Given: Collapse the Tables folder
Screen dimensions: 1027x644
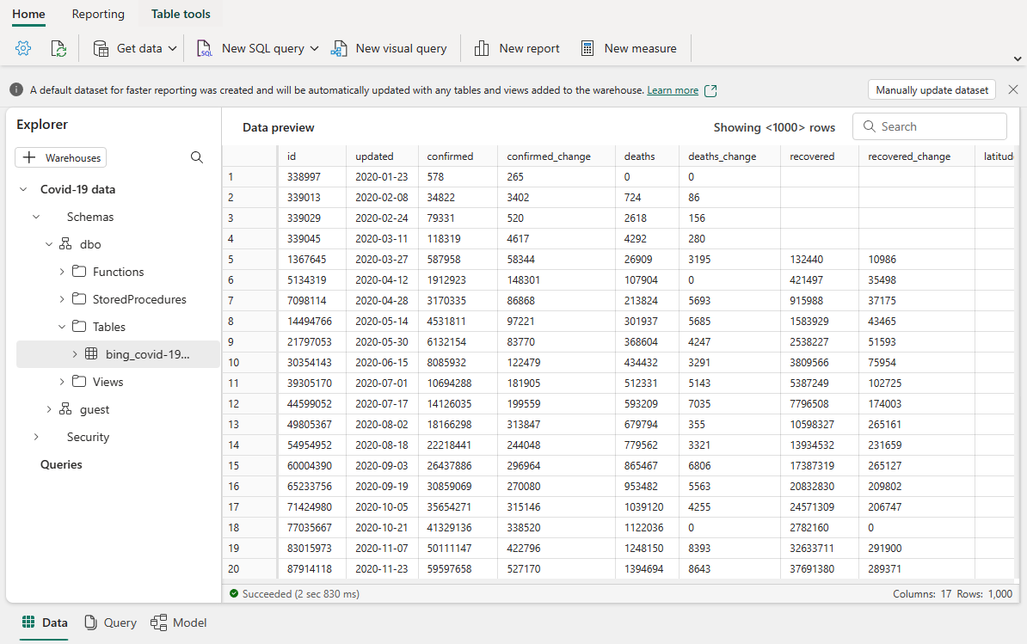Looking at the screenshot, I should pyautogui.click(x=62, y=327).
